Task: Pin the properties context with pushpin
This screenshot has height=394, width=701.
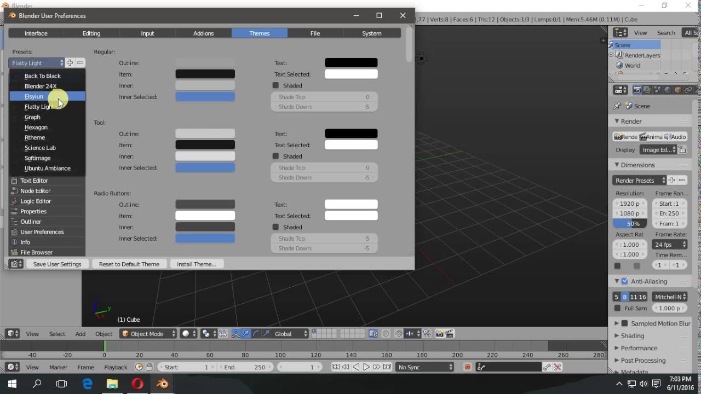Action: [x=618, y=106]
